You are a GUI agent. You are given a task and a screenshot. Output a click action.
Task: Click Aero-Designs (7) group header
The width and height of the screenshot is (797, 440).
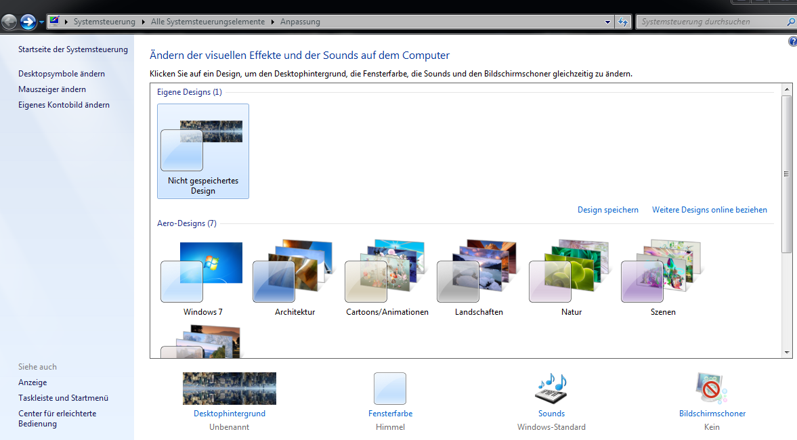(186, 223)
